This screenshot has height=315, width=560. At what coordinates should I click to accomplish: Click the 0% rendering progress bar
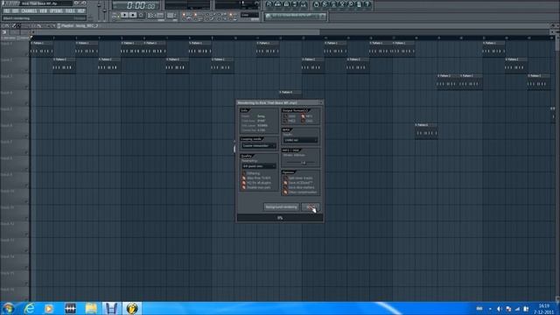280,218
